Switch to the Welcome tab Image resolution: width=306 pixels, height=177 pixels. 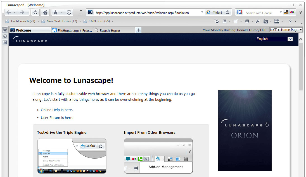click(30, 30)
